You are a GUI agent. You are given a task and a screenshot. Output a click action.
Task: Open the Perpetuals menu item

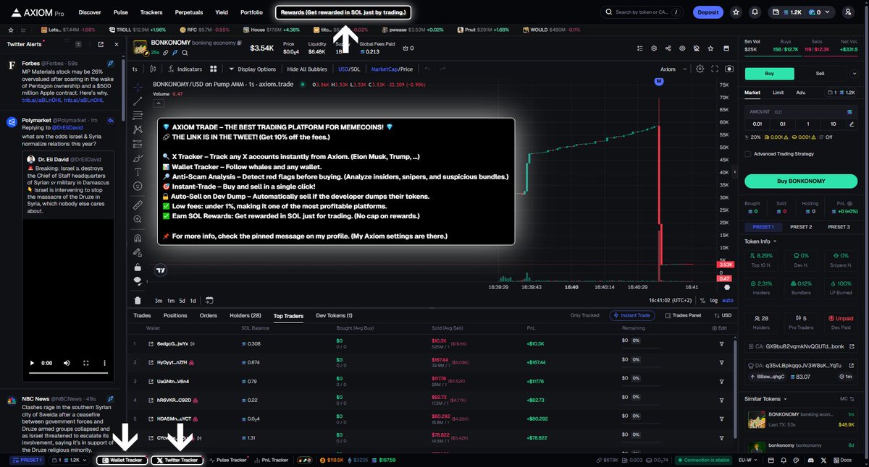[x=188, y=12]
